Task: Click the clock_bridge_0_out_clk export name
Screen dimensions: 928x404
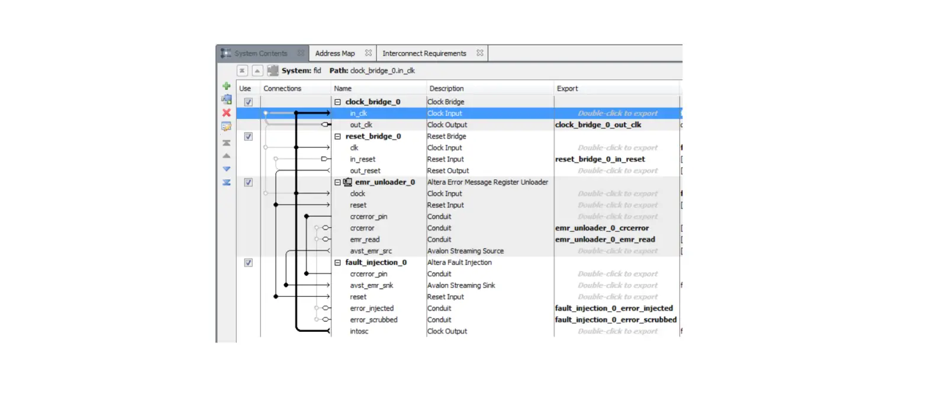Action: click(598, 125)
